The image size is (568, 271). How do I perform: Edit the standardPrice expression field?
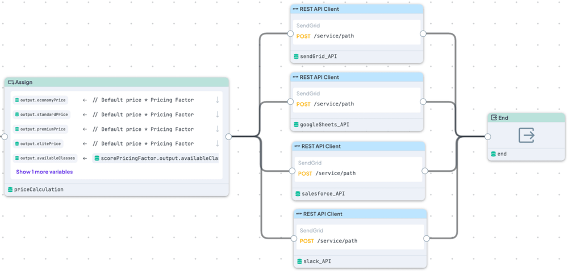tap(143, 115)
